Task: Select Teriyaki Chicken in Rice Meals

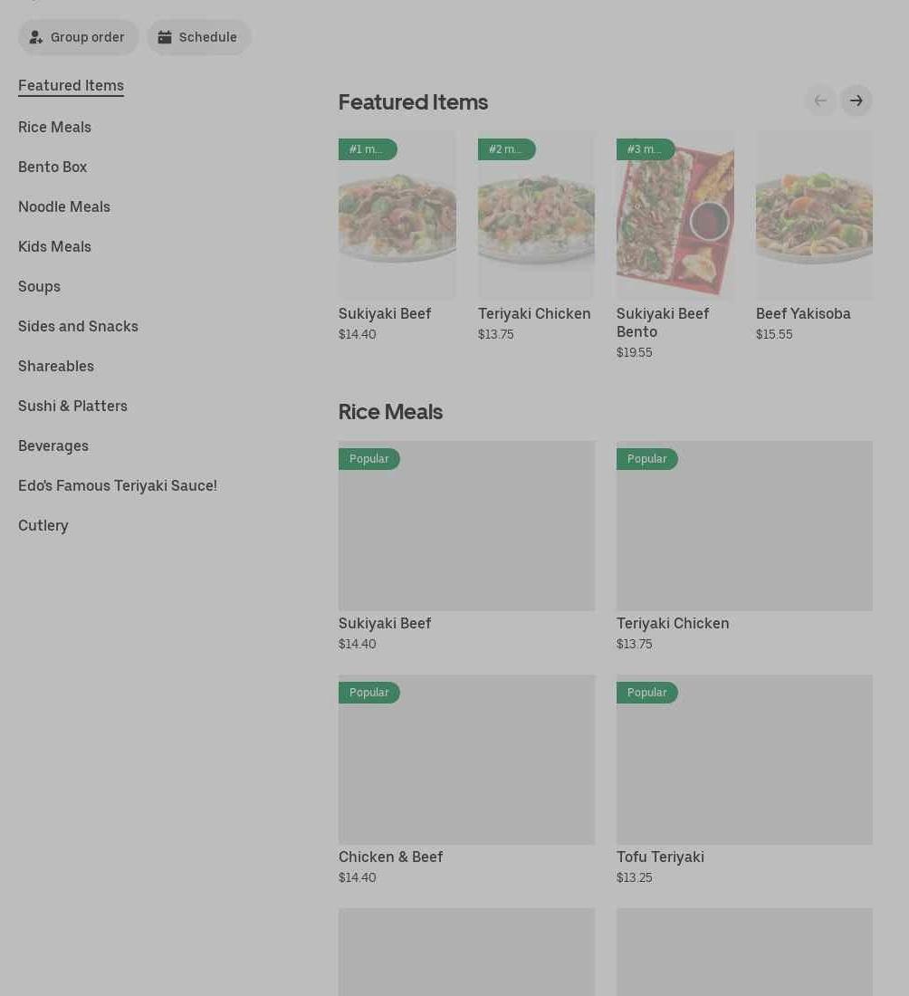Action: pyautogui.click(x=673, y=623)
